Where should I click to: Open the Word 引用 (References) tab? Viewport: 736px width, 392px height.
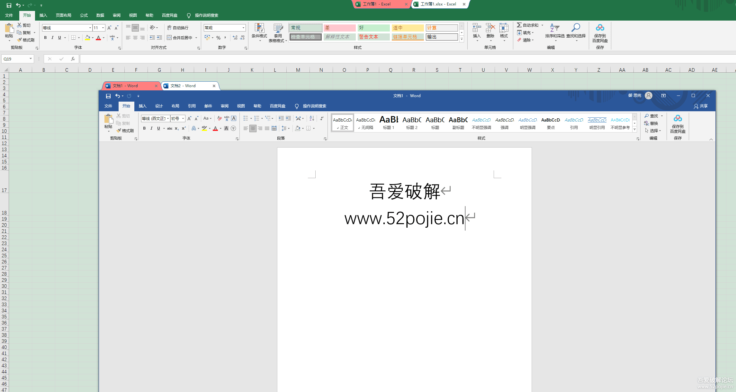click(192, 106)
